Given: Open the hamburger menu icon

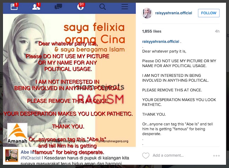Looking at the screenshot, I should (x=125, y=7).
